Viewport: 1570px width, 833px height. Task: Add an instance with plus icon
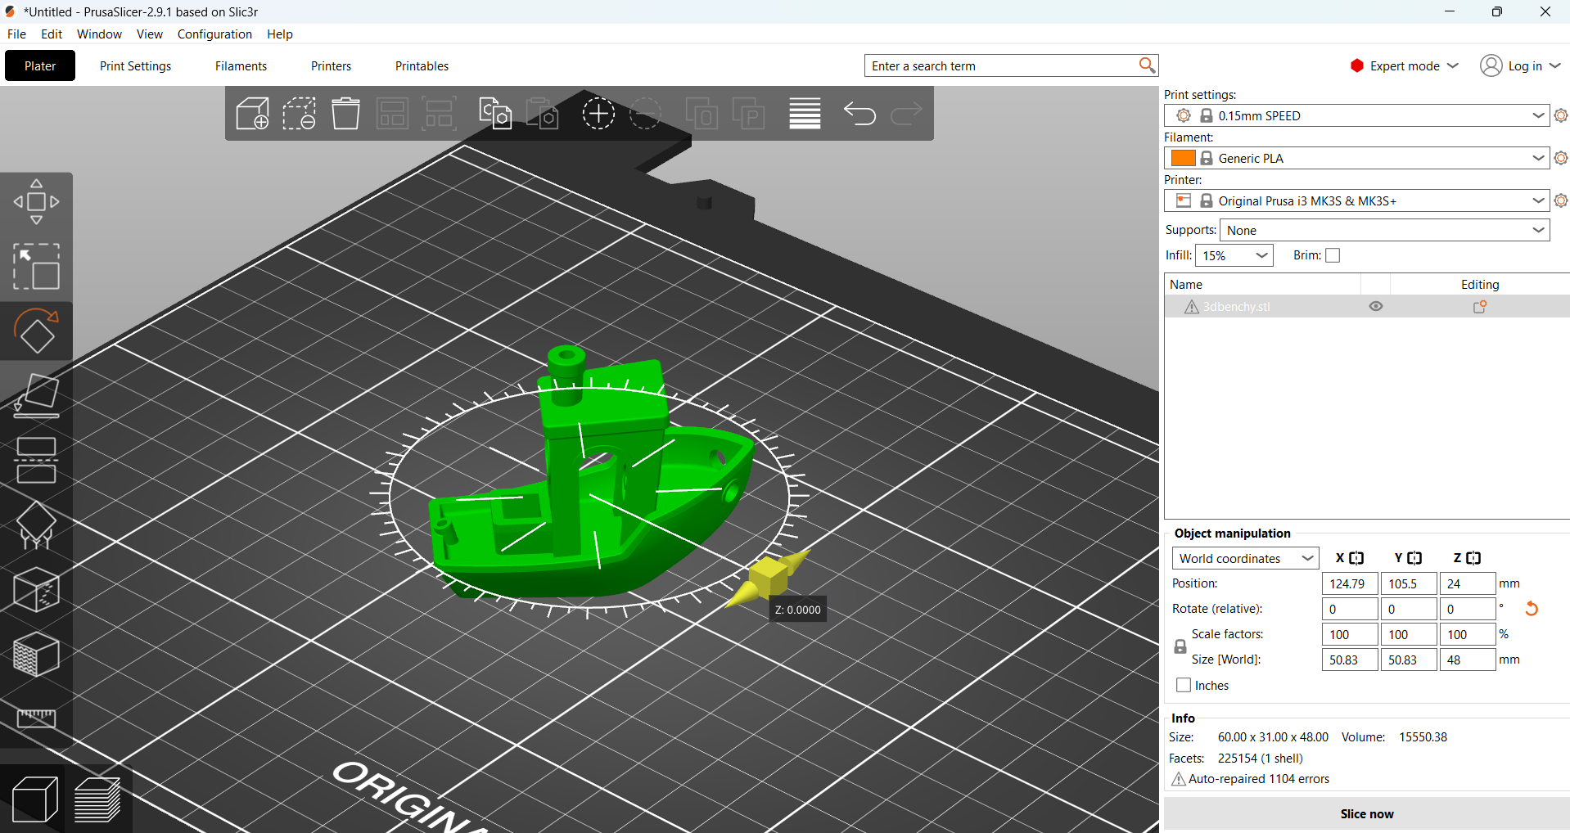pos(598,114)
